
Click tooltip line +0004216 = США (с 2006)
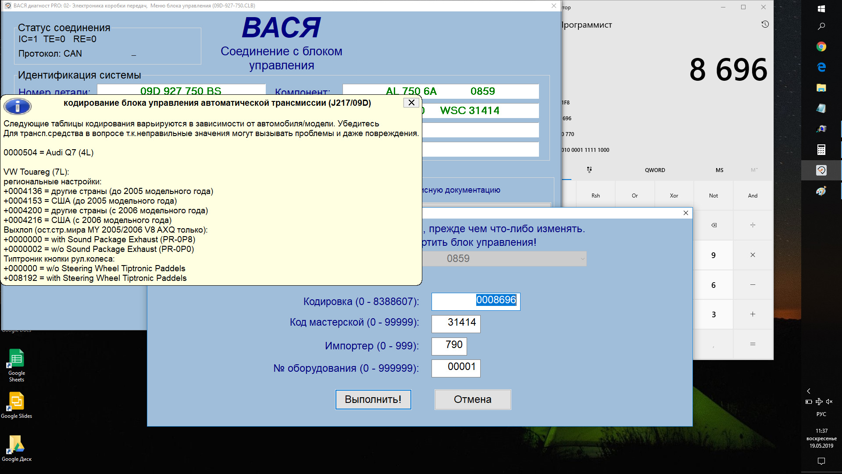tap(88, 220)
